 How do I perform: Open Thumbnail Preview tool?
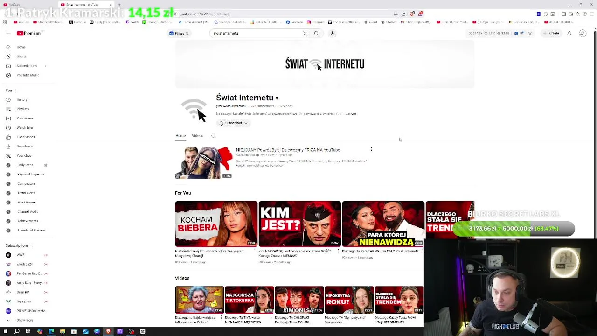coord(31,230)
